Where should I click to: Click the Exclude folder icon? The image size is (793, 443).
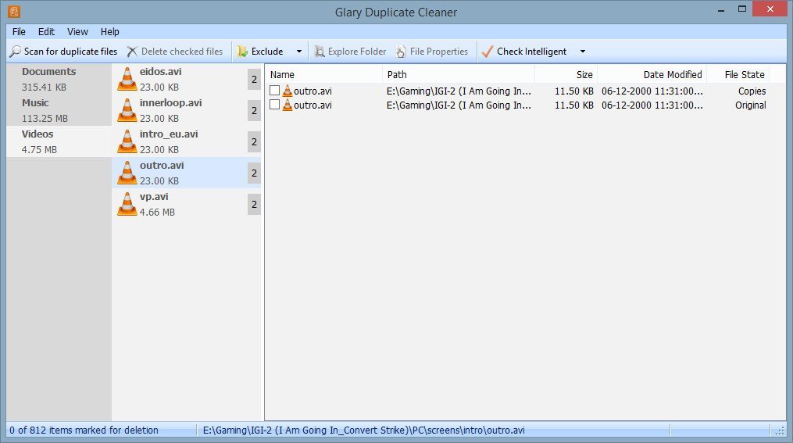pos(243,52)
